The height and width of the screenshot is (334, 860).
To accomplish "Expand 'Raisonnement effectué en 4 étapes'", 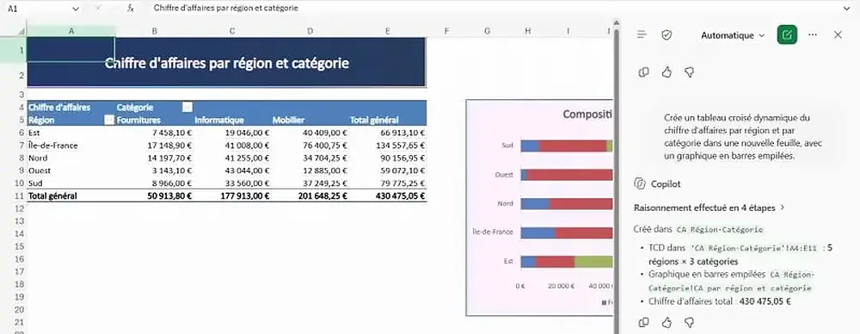I will [x=709, y=207].
